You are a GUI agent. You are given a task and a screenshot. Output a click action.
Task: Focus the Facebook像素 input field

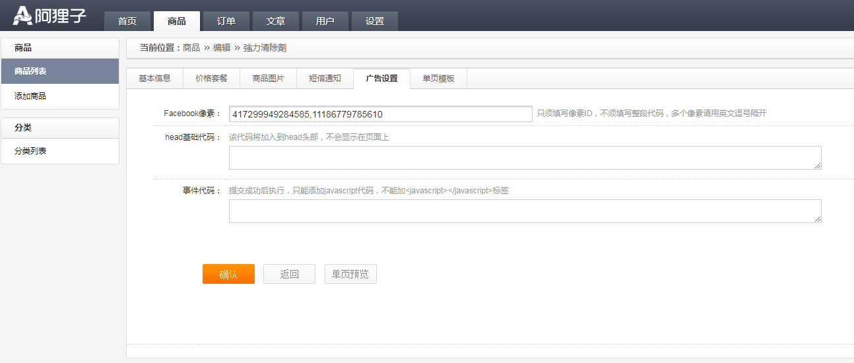(380, 114)
